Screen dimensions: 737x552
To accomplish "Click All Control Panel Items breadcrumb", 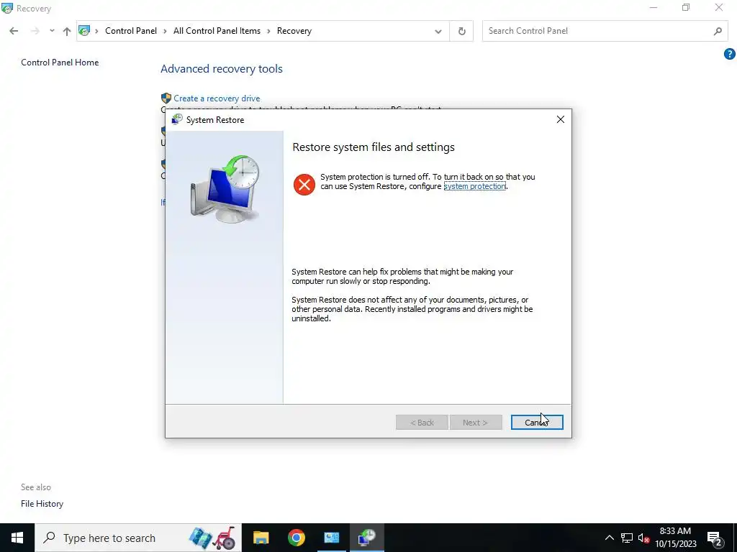I will tap(217, 31).
